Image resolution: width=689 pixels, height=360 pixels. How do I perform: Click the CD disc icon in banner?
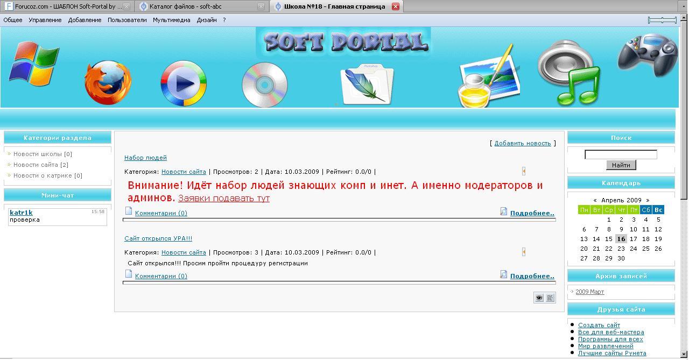click(x=264, y=84)
